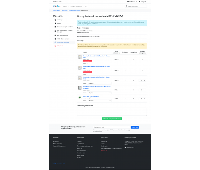200x170 pixels.
Task: Open the Brown bear product thumbnail
Action: (79, 97)
